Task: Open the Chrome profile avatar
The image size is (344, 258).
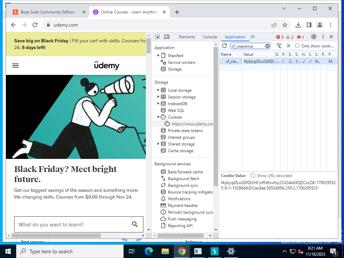Action: (320, 25)
